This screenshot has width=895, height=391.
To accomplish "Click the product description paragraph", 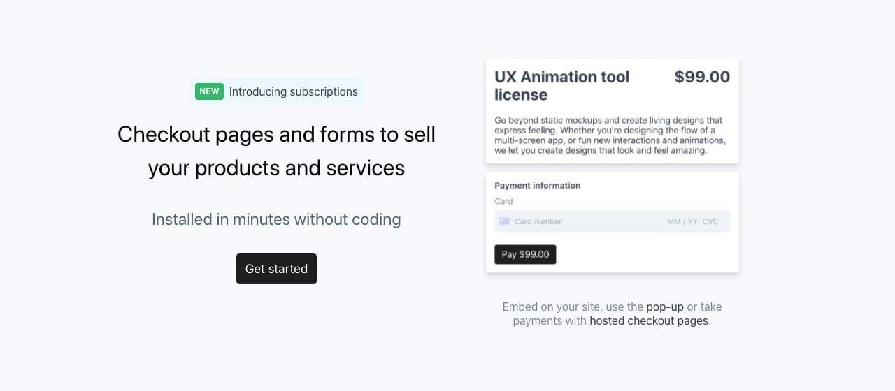I will click(x=608, y=135).
